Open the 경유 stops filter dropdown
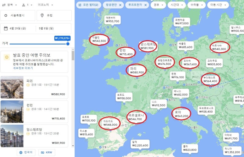244x157 pixels. click(x=159, y=5)
